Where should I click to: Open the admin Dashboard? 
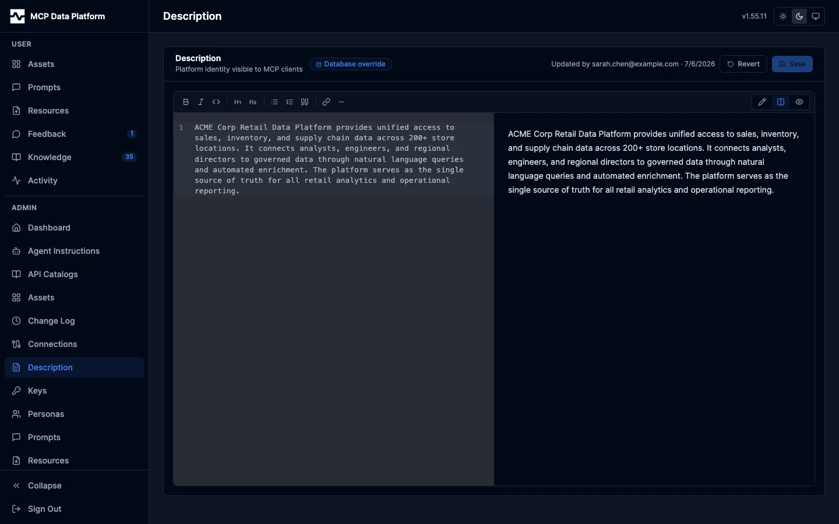(x=74, y=228)
